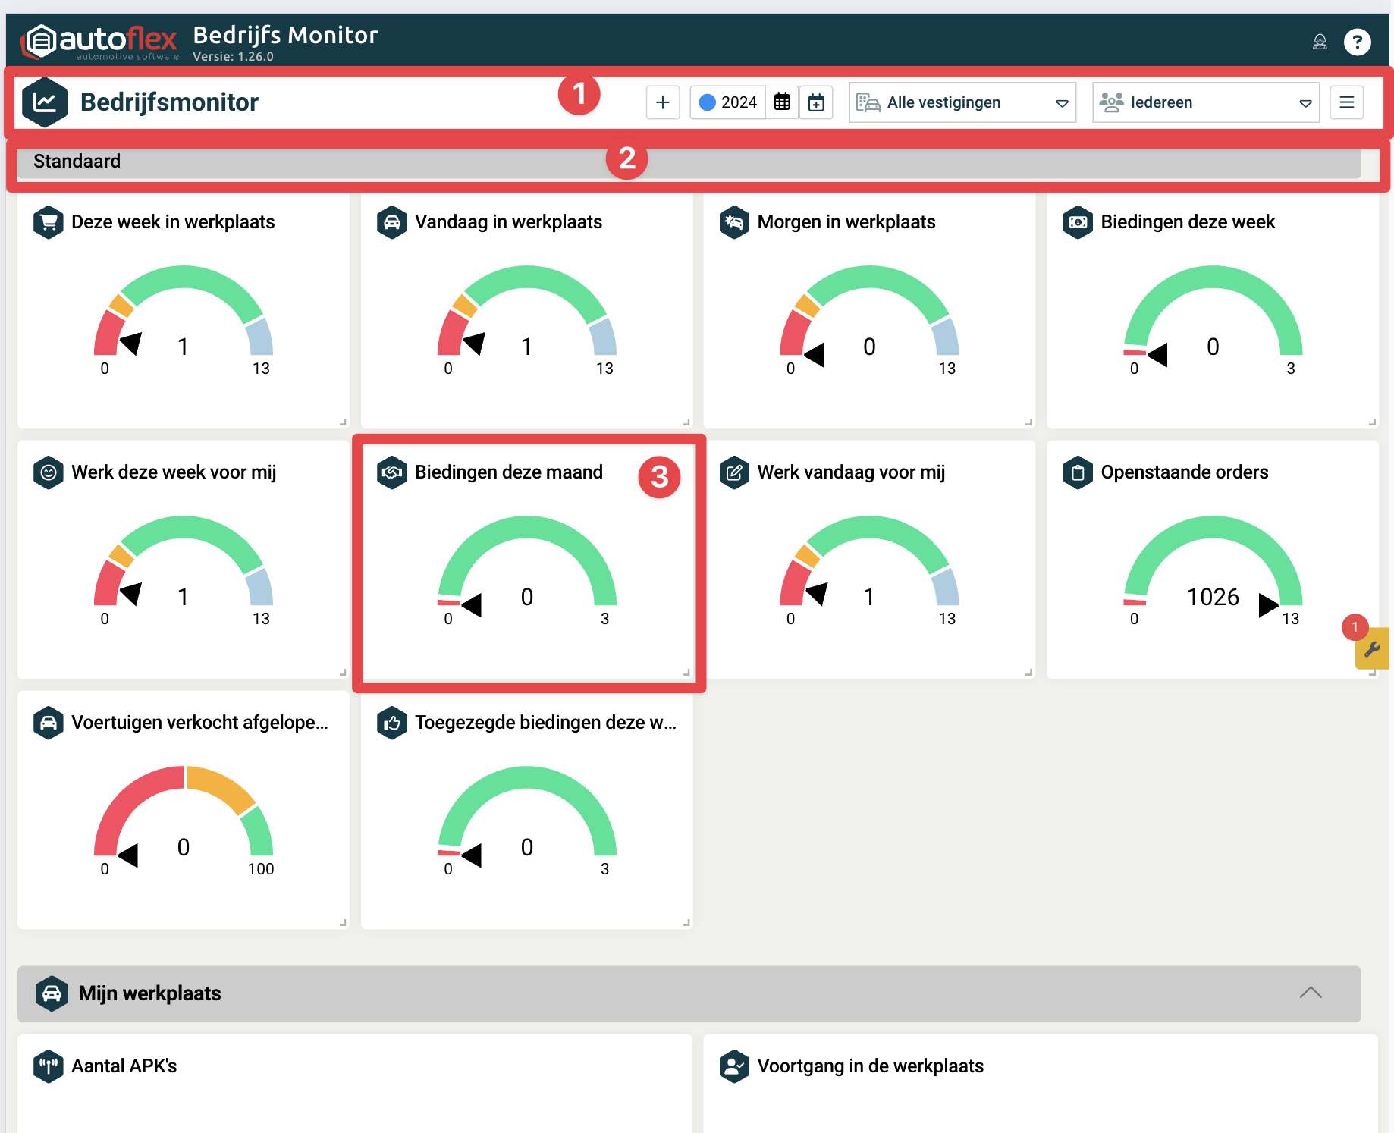Image resolution: width=1394 pixels, height=1133 pixels.
Task: Click the Openstaande orders gauge
Action: 1212,569
